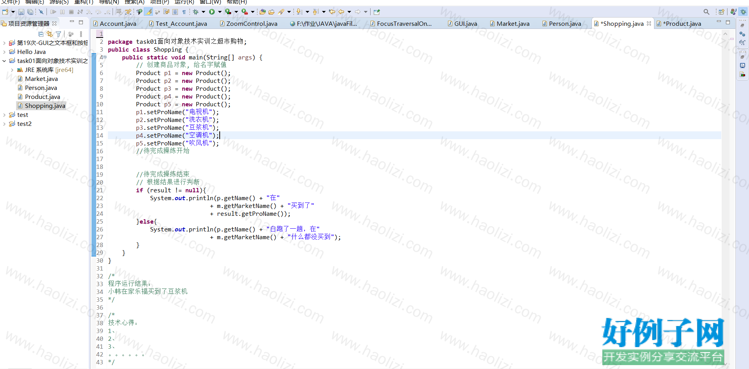
Task: Click the External Tools run icon
Action: coord(244,12)
